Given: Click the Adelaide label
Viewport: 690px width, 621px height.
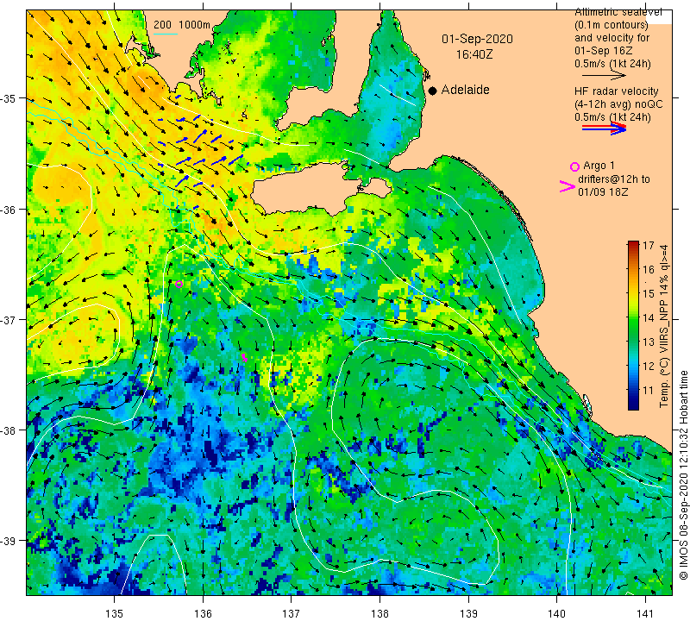Looking at the screenshot, I should [465, 90].
